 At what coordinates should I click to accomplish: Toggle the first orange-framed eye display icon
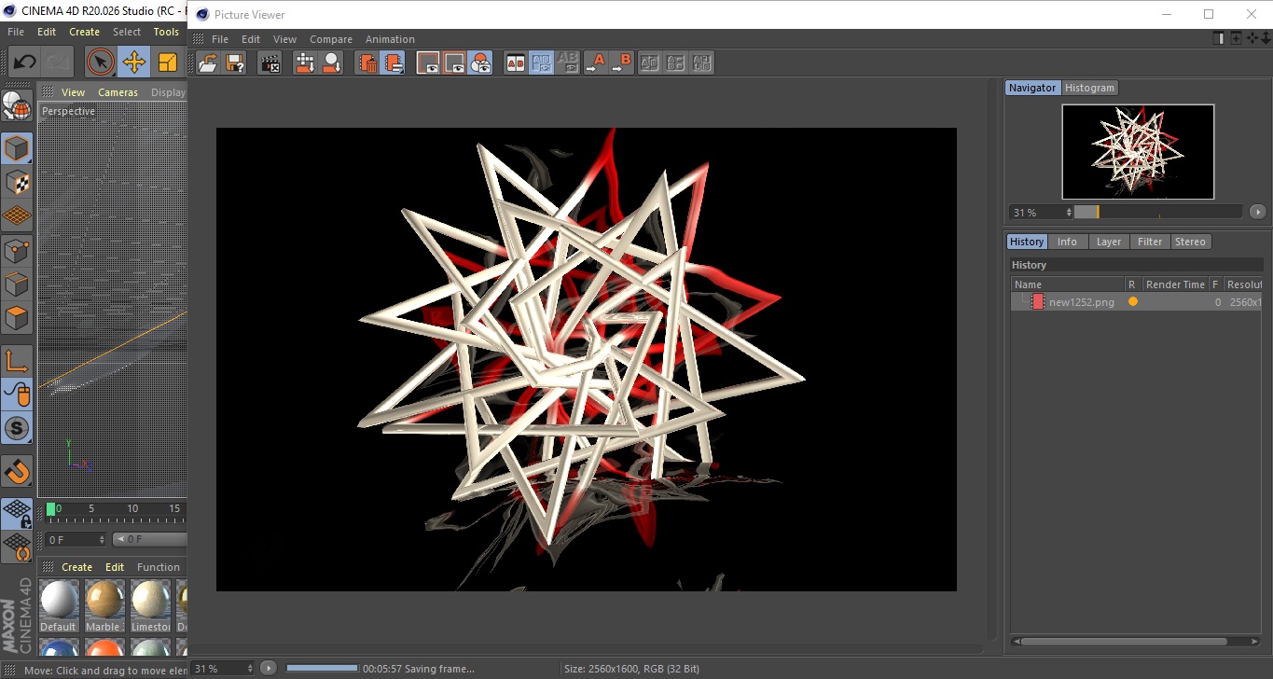coord(428,62)
